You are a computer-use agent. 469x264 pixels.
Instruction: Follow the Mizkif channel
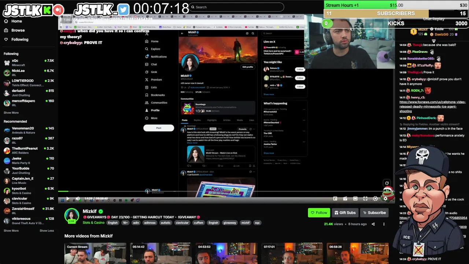click(x=319, y=213)
